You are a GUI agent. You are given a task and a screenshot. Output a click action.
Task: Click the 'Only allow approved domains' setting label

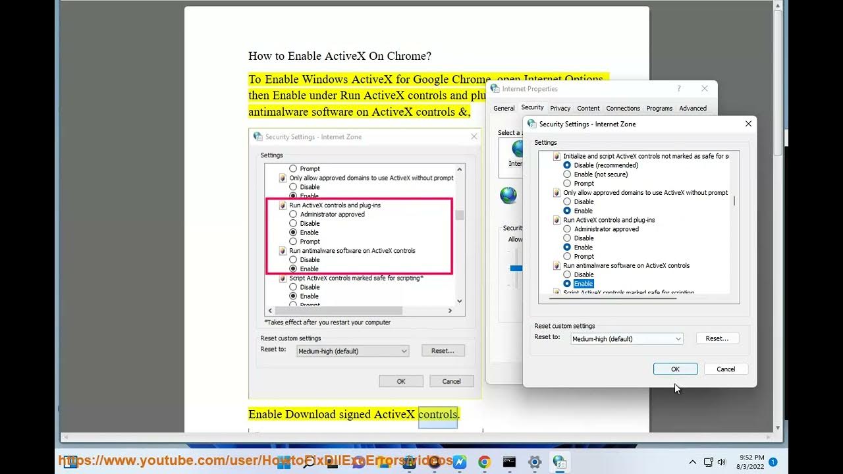coord(645,193)
